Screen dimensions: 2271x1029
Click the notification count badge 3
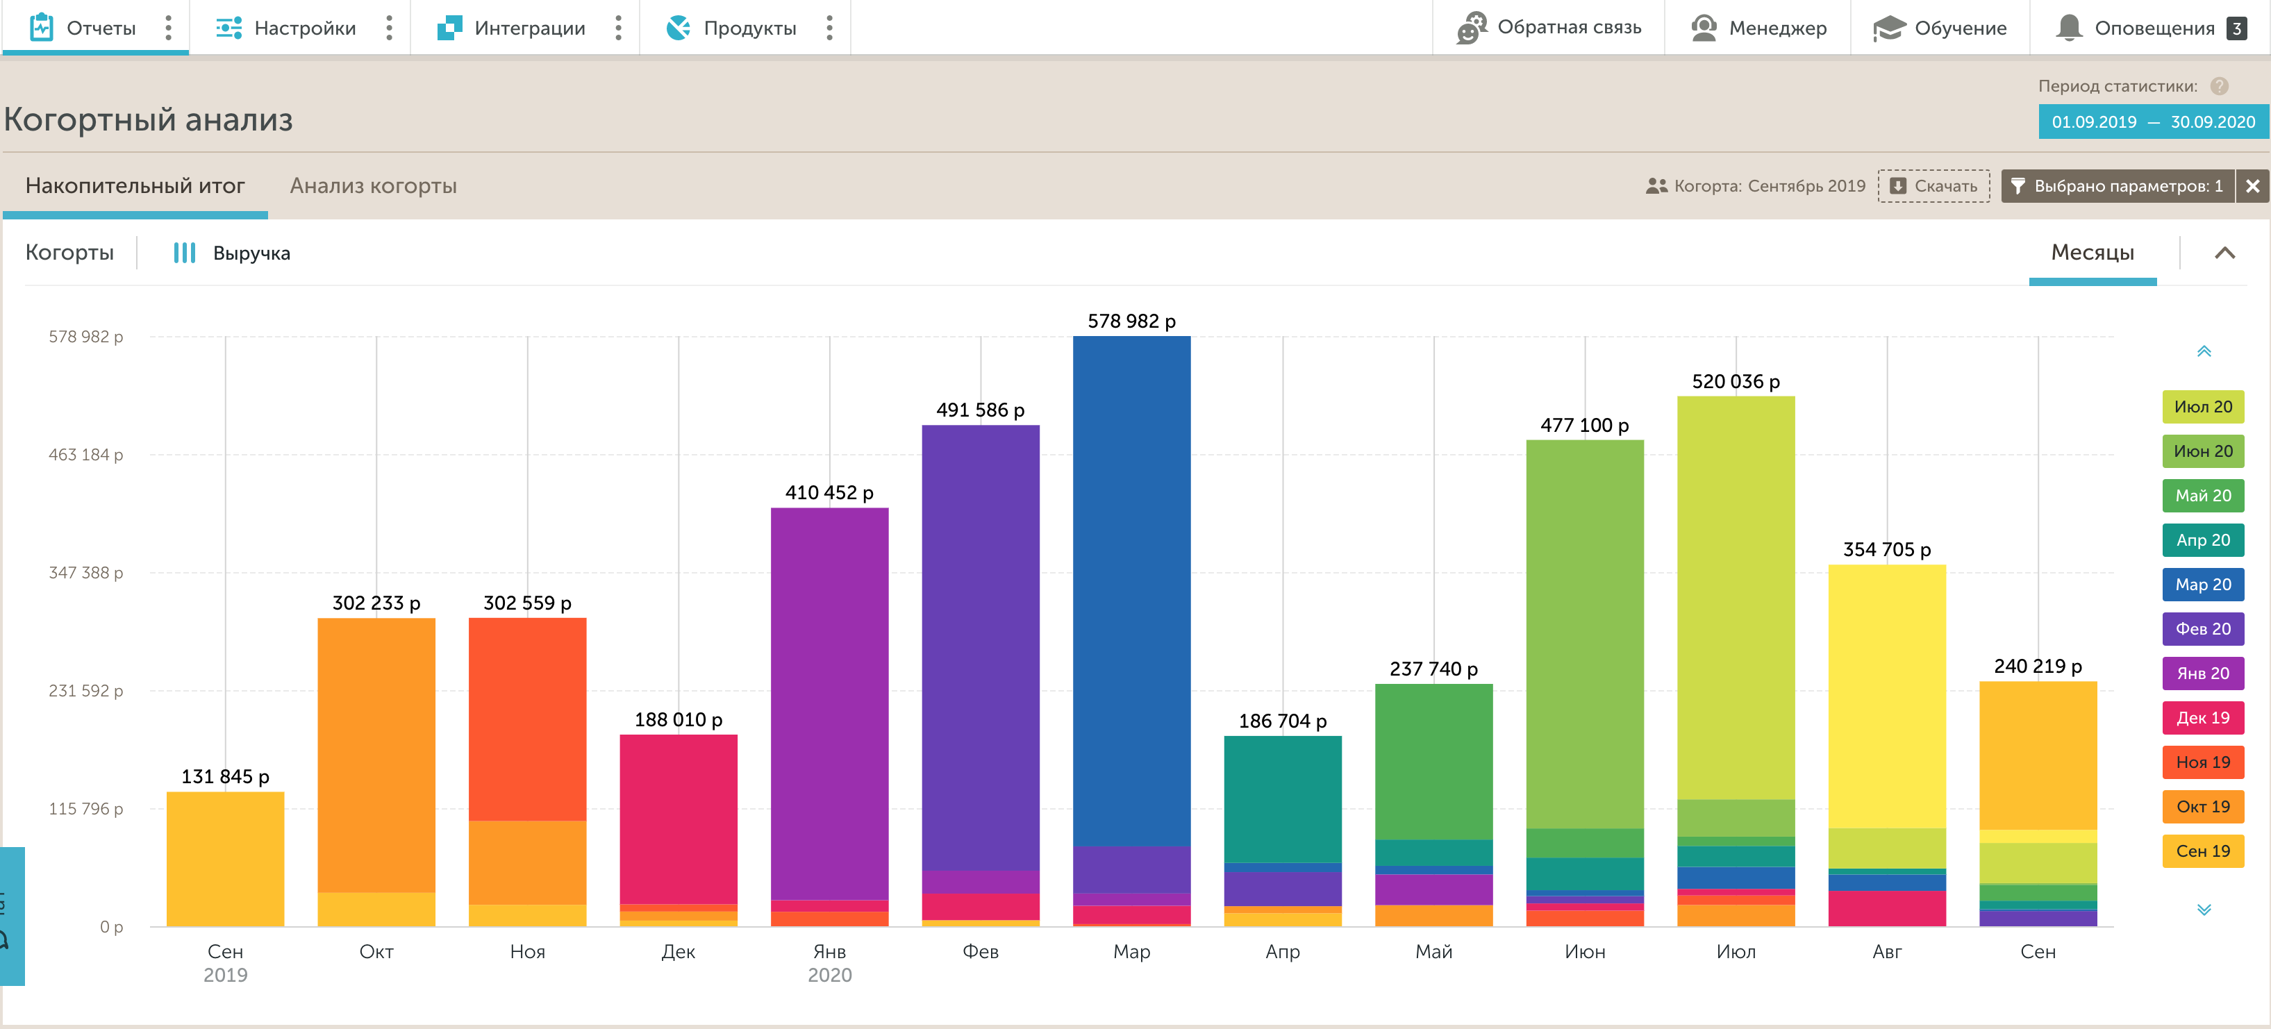(x=2236, y=28)
